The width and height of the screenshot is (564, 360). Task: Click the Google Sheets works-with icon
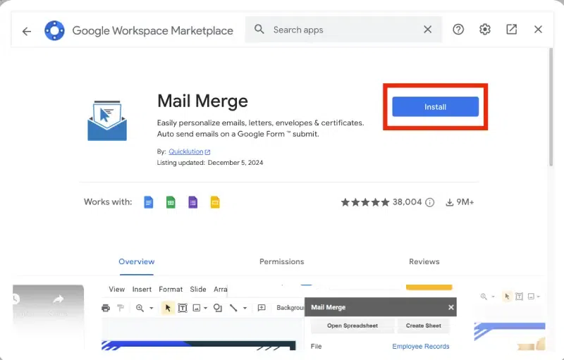171,202
